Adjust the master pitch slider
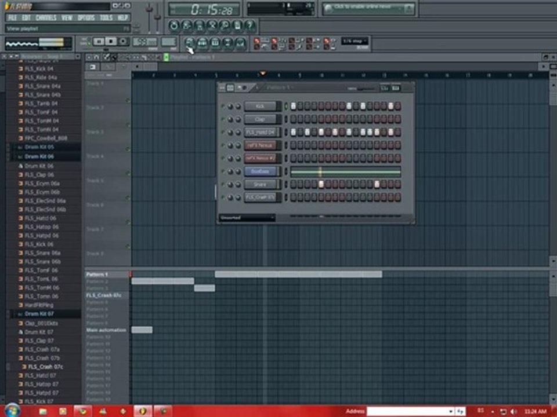 pos(157,18)
